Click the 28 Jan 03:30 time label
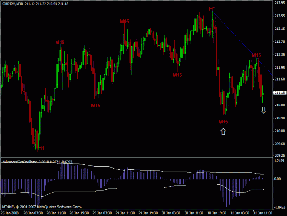 (x=33, y=213)
